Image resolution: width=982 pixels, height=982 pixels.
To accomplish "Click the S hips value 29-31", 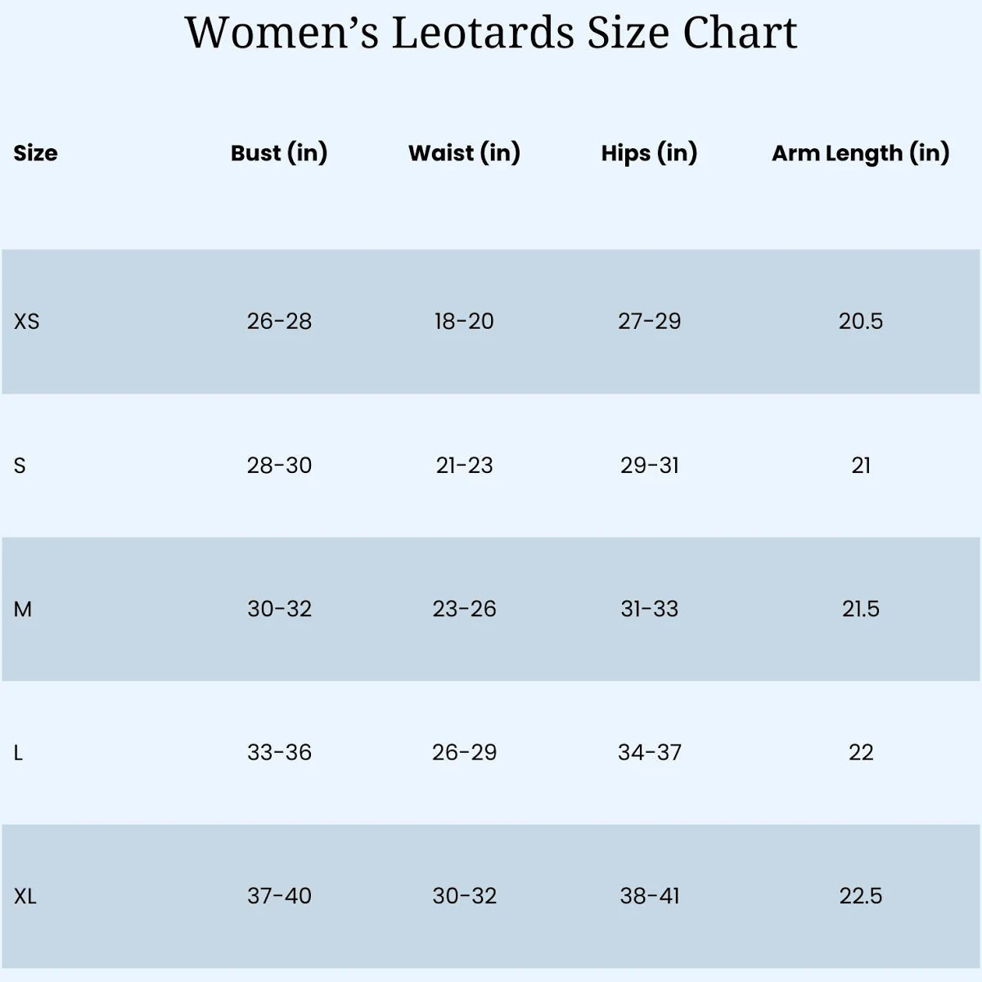I will [649, 466].
